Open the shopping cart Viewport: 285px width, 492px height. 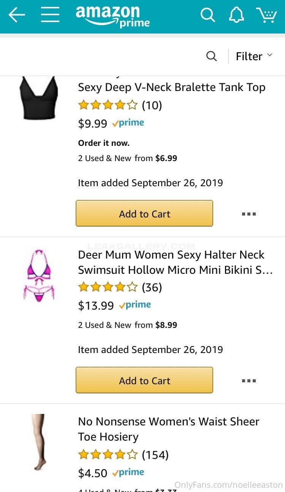(267, 15)
